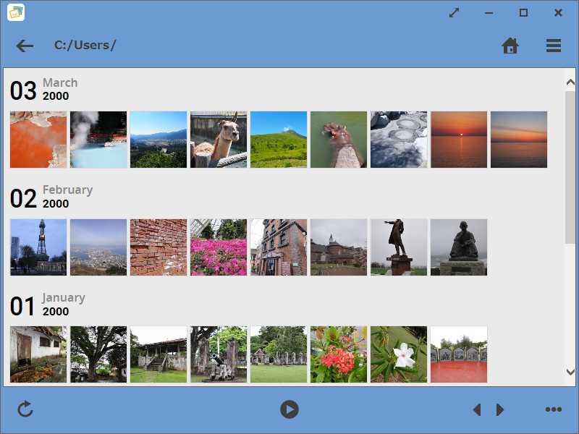
Task: Open the lawn with gravestones photo
Action: (279, 354)
